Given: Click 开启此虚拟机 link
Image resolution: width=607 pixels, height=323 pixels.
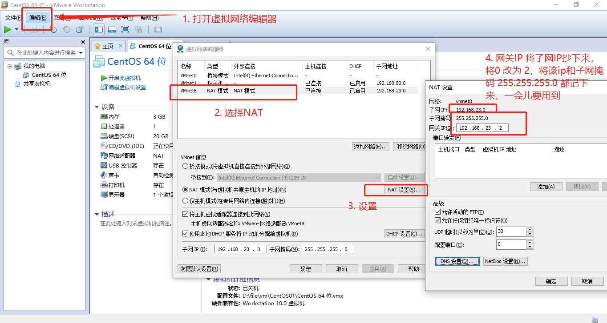Looking at the screenshot, I should (125, 78).
